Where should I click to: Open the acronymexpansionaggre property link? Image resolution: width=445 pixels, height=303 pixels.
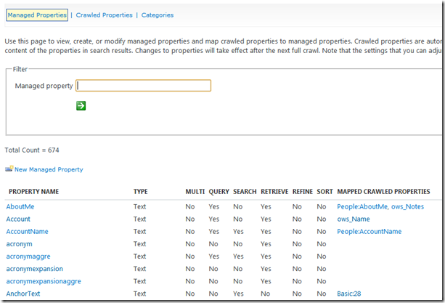pyautogui.click(x=44, y=281)
